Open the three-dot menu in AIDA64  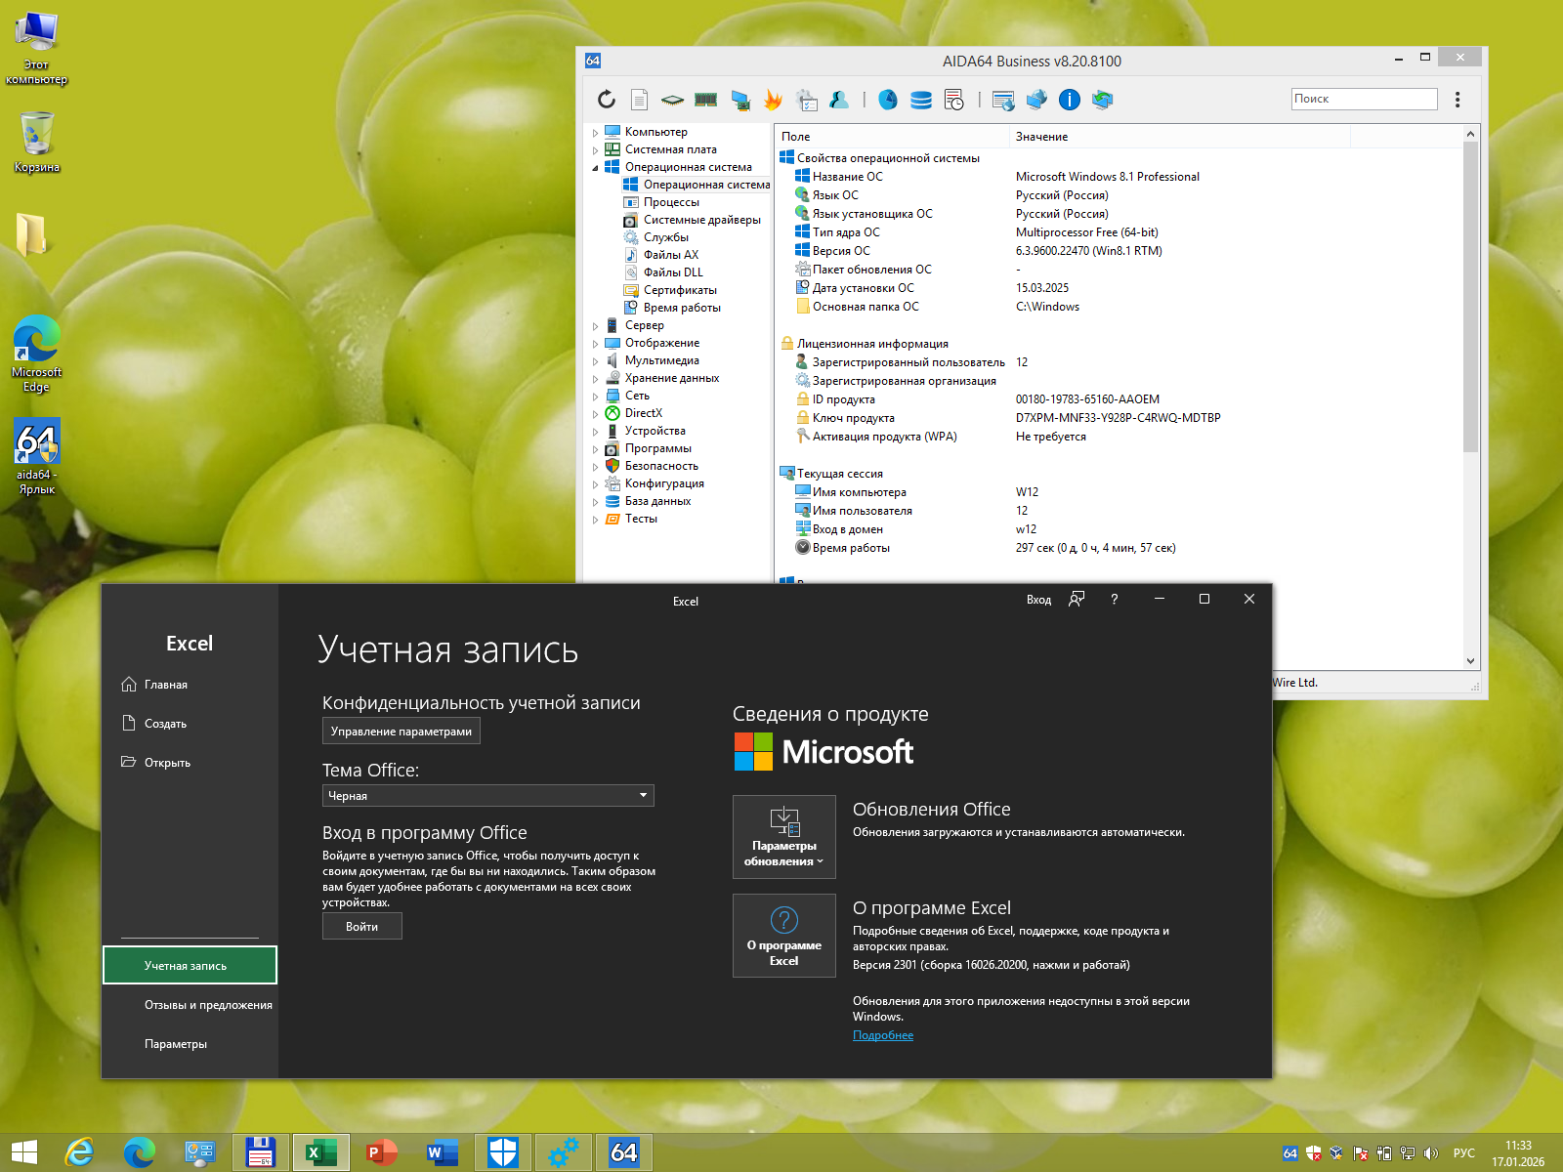(x=1457, y=100)
